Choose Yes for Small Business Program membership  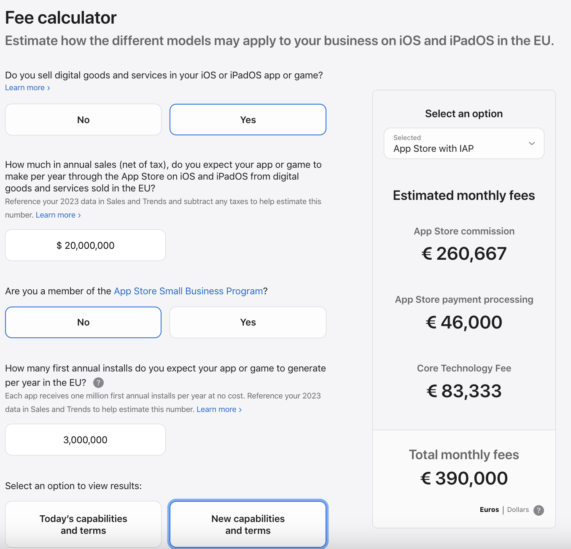click(x=248, y=322)
